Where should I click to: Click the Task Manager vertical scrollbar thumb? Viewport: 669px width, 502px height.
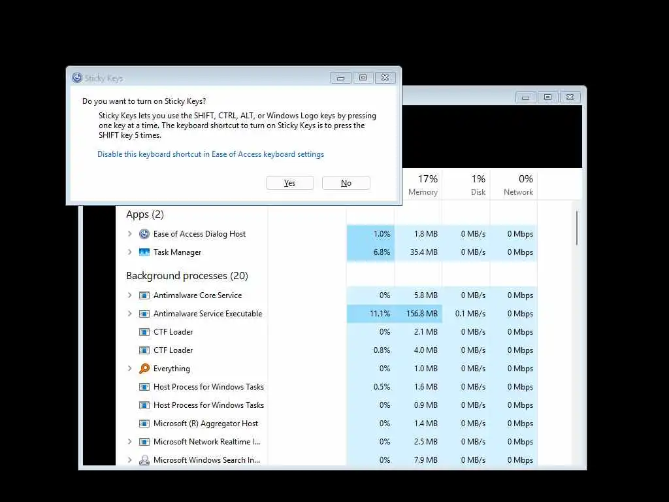[577, 228]
